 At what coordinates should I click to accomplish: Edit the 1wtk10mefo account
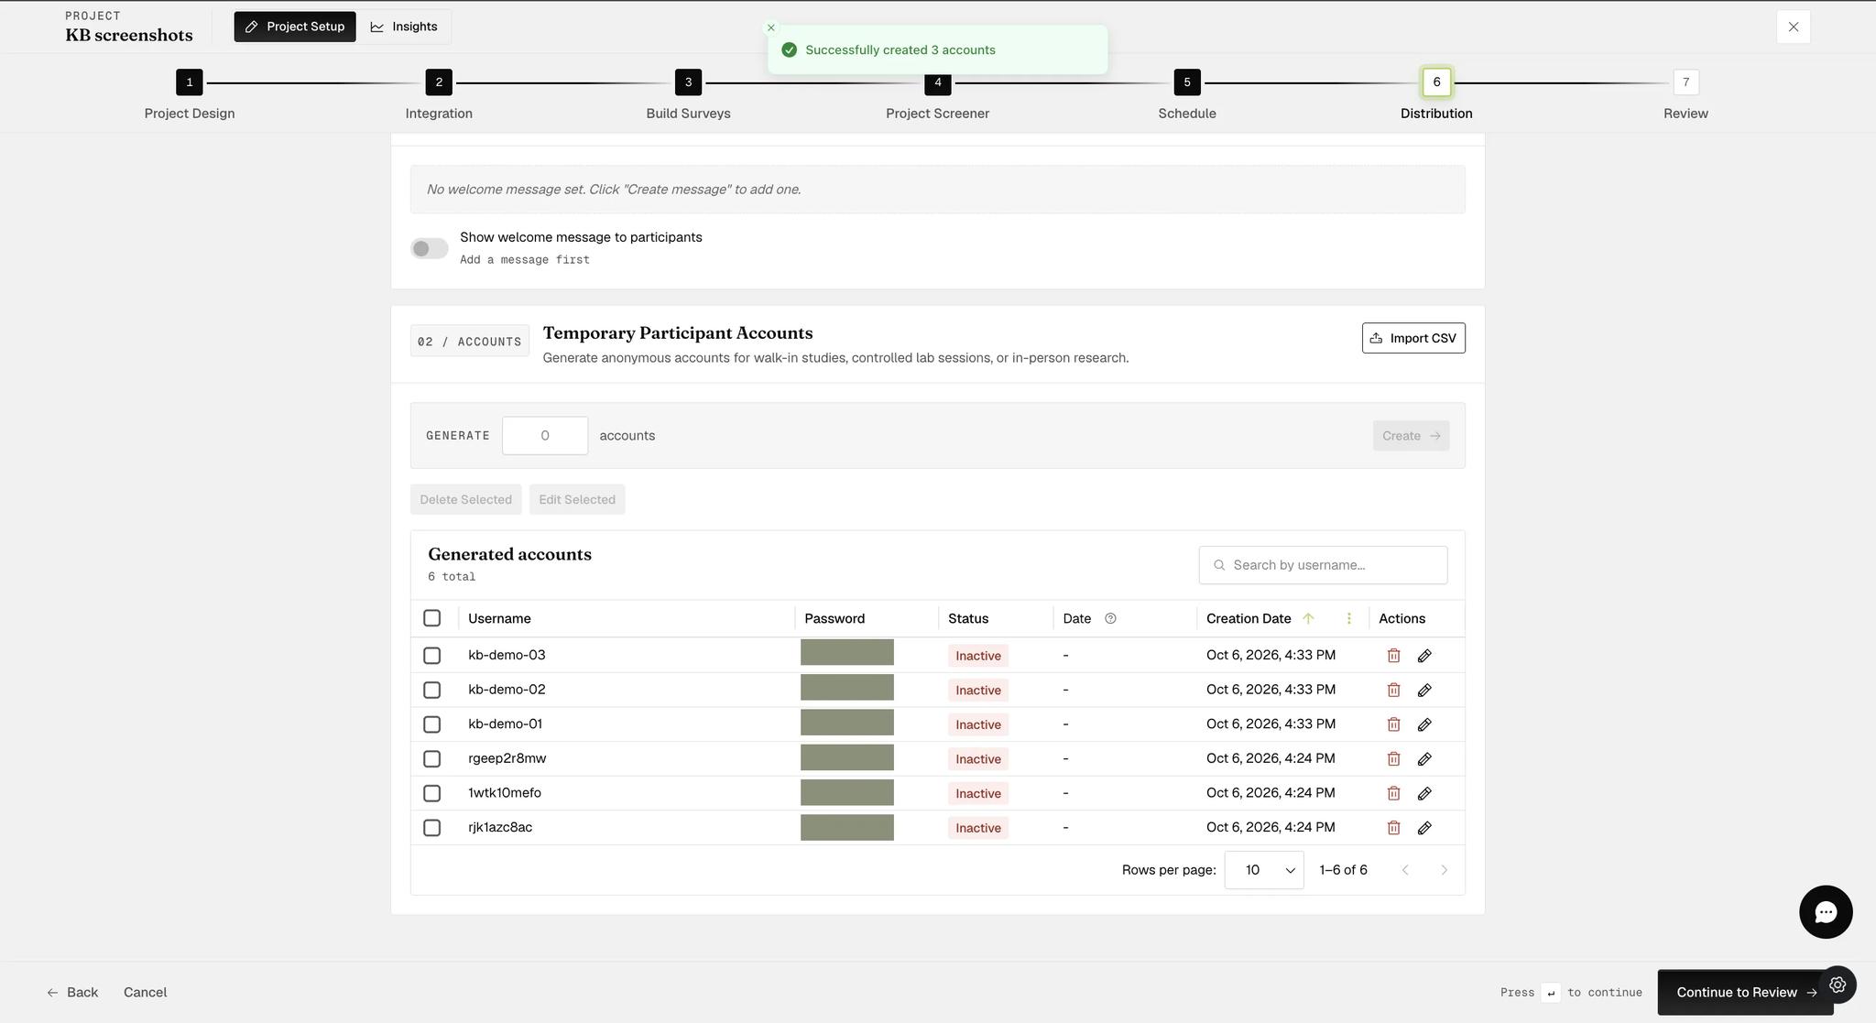pos(1424,793)
